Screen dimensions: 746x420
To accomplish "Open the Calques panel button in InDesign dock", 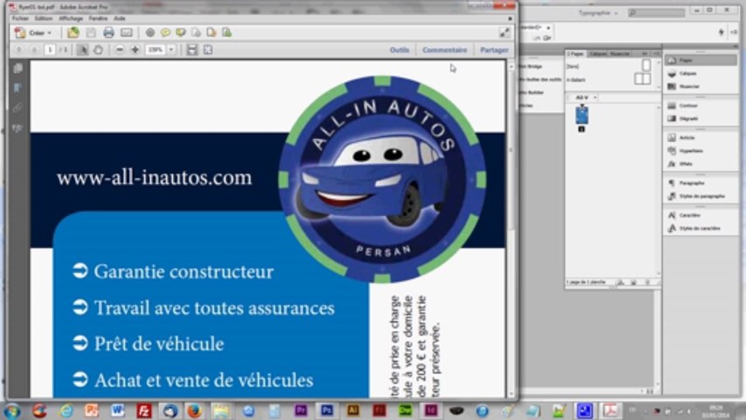I will 701,73.
